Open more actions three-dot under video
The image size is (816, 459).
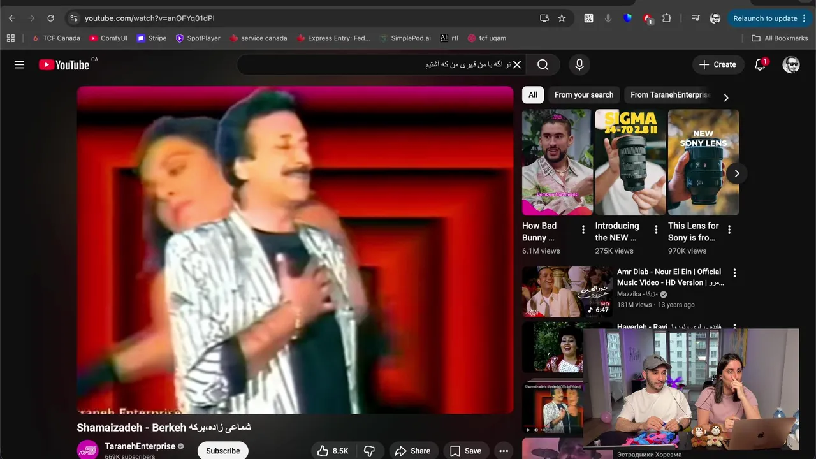(504, 451)
